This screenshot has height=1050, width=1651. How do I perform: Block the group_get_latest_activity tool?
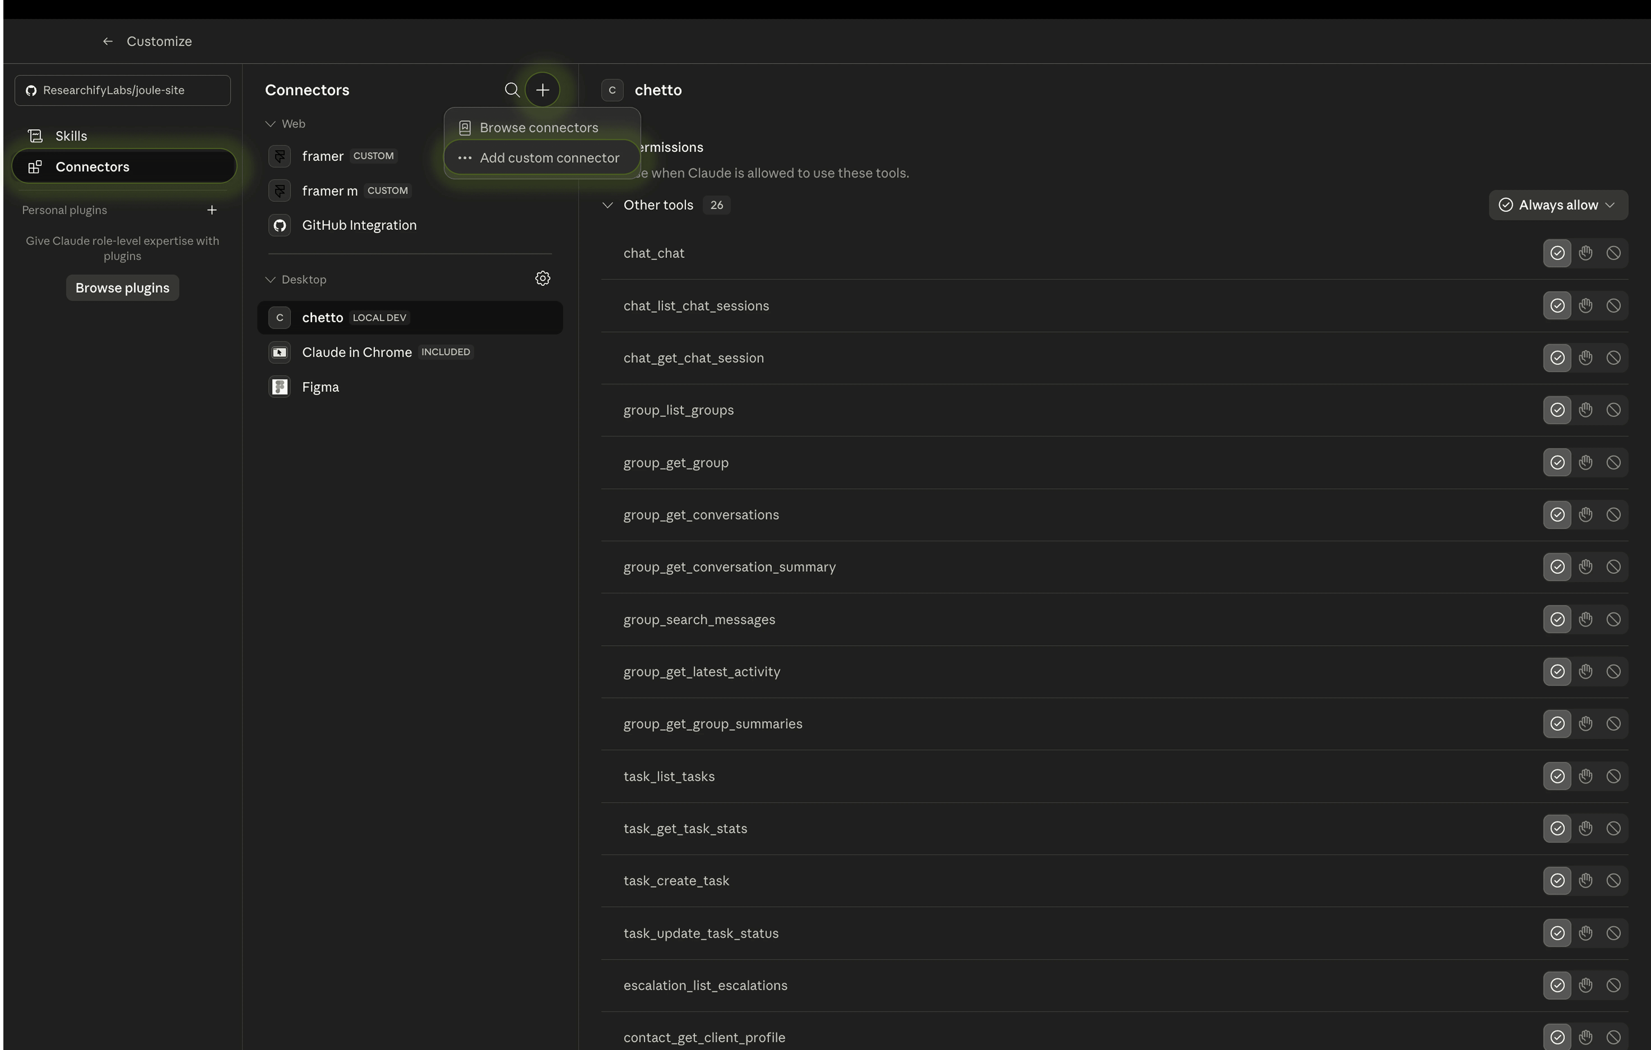point(1613,672)
